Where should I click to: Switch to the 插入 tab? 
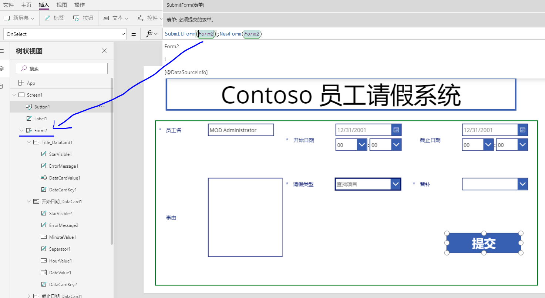coord(44,5)
